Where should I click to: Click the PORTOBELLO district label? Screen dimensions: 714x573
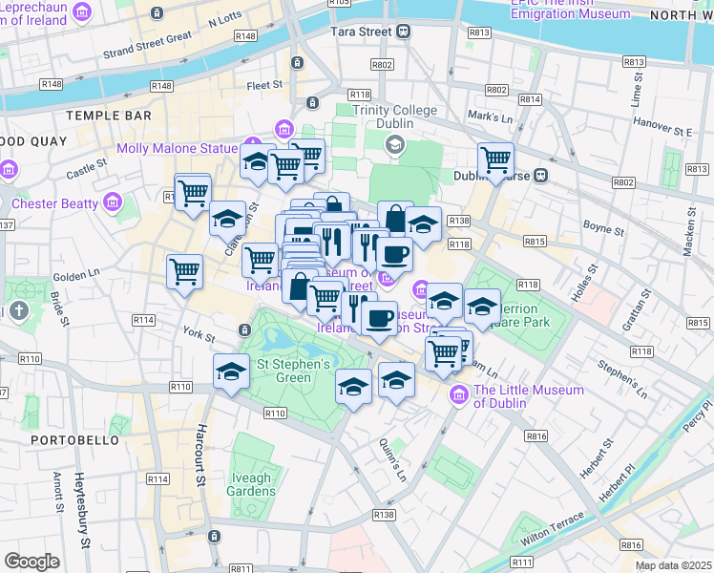[75, 440]
